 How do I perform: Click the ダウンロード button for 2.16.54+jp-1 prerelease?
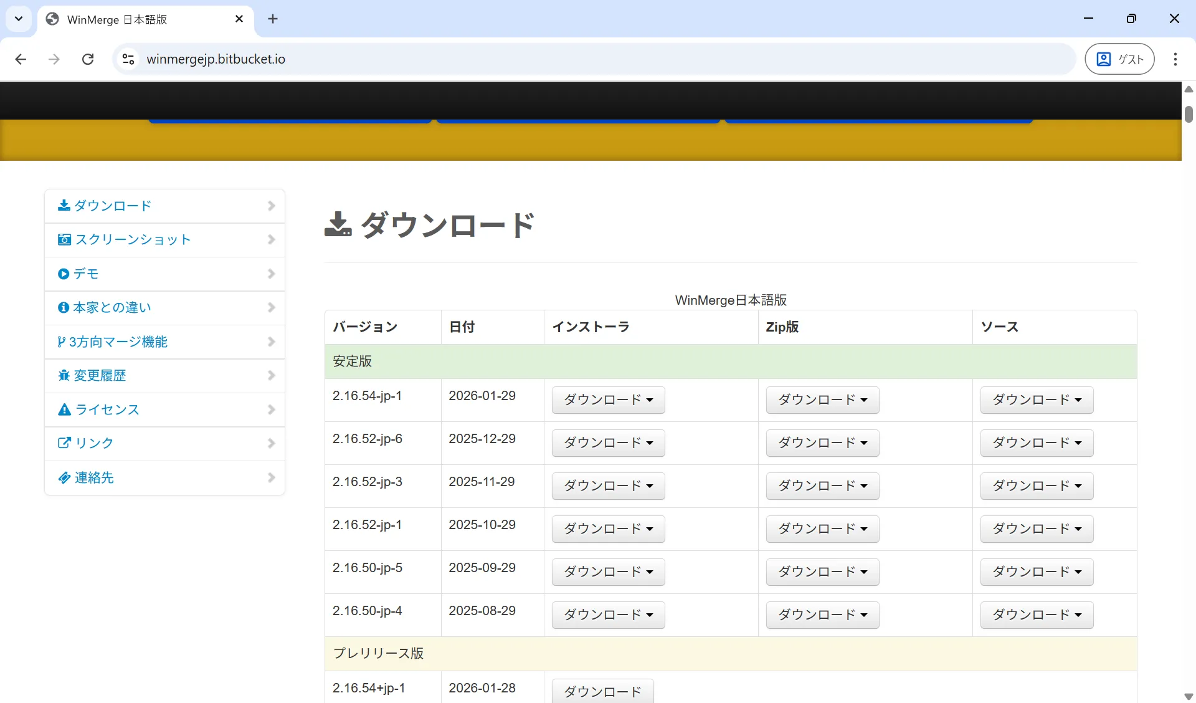[x=602, y=691]
